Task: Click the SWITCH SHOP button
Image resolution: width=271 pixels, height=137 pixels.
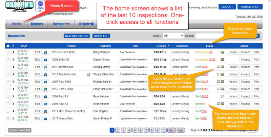Action: (250, 7)
